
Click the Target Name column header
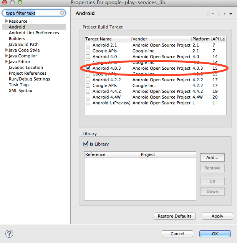tap(108, 39)
